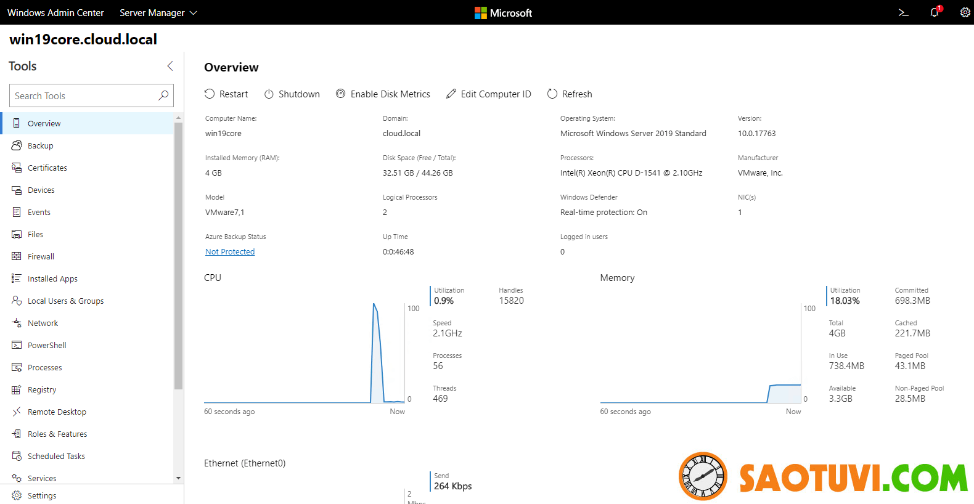Click the Scheduled Tasks icon
Screen dimensions: 974x504
tap(17, 456)
